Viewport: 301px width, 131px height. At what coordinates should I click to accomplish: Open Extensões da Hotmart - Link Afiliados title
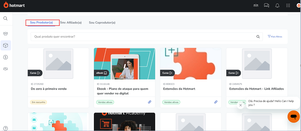[x=256, y=89]
